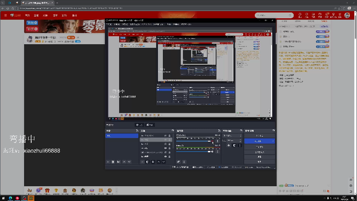Image resolution: width=357 pixels, height=201 pixels.
Task: Remove scene transition with trash icon
Action: (x=234, y=146)
